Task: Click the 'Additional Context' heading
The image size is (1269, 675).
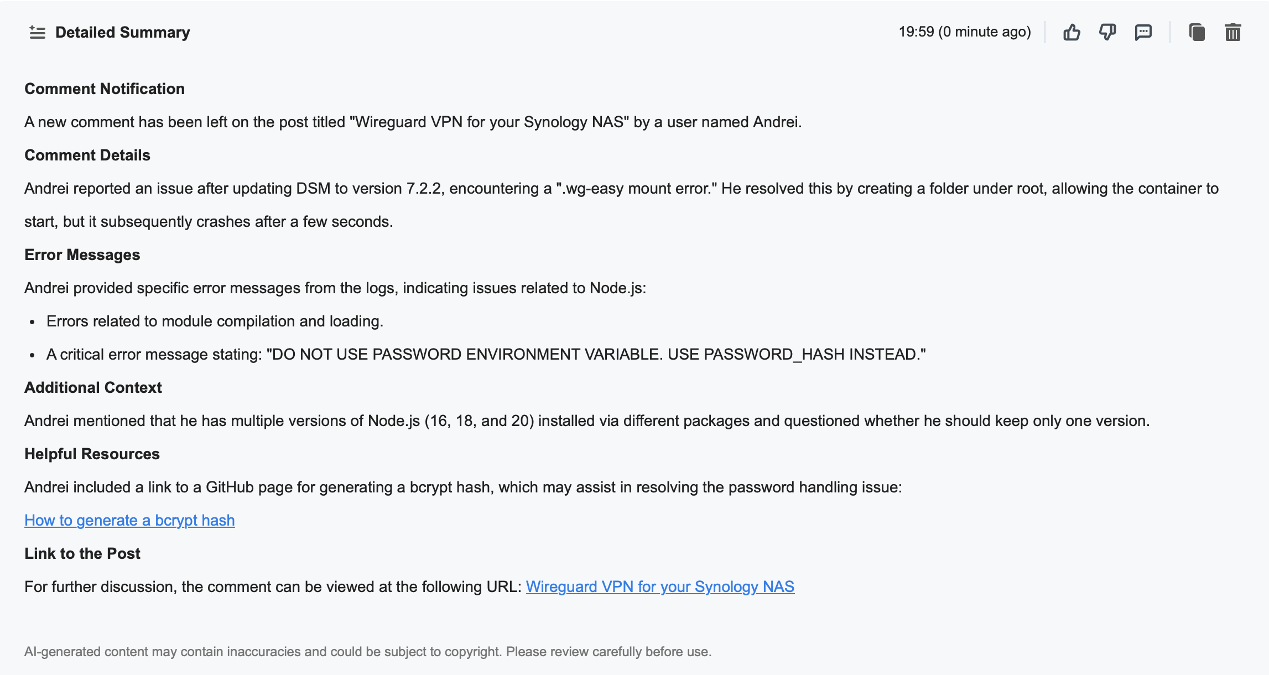Action: click(93, 387)
